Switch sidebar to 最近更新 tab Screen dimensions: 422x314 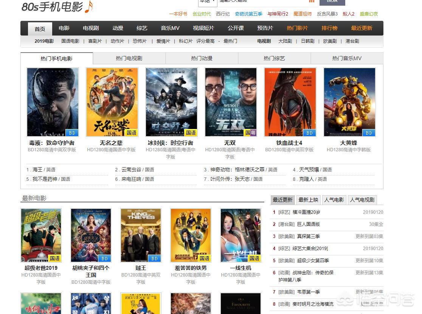coord(282,200)
